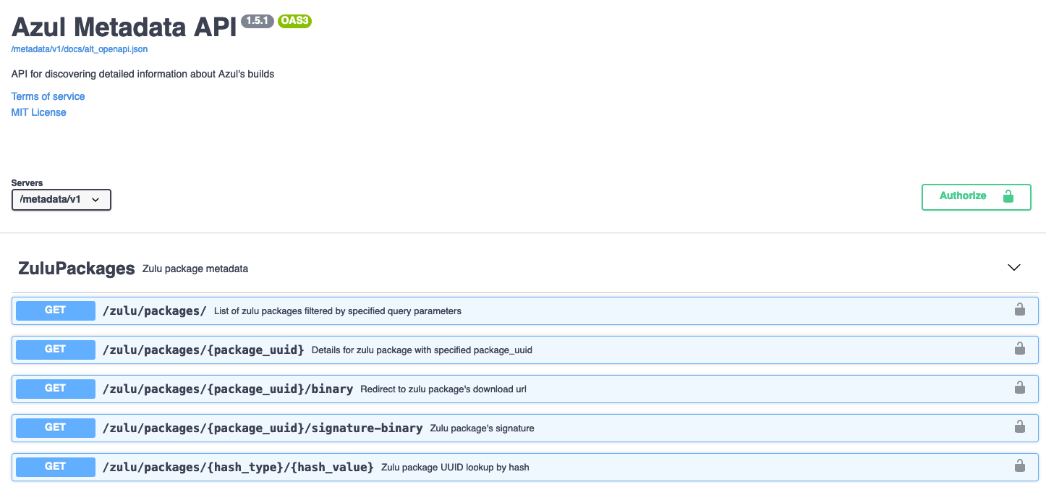Open the alt_openapi.json spec link
Image resolution: width=1046 pixels, height=490 pixels.
click(x=78, y=48)
